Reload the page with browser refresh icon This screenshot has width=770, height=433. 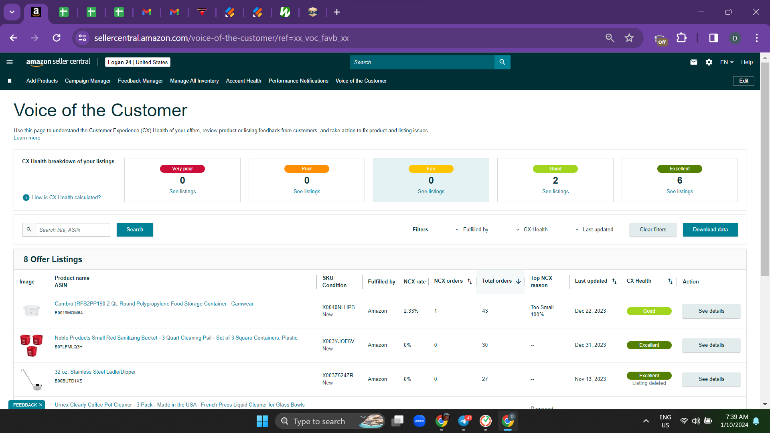coord(57,38)
